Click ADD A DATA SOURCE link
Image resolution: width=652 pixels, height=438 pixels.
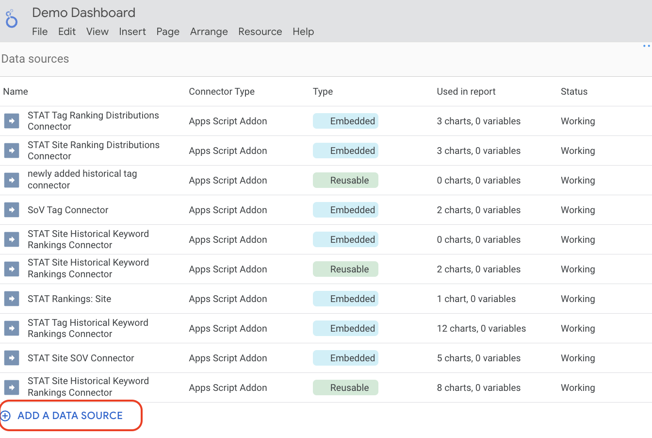70,416
